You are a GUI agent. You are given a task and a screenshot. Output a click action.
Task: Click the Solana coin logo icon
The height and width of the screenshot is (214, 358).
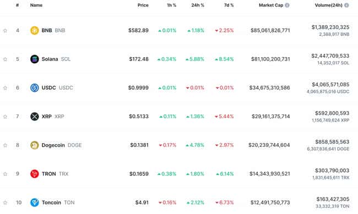35,59
